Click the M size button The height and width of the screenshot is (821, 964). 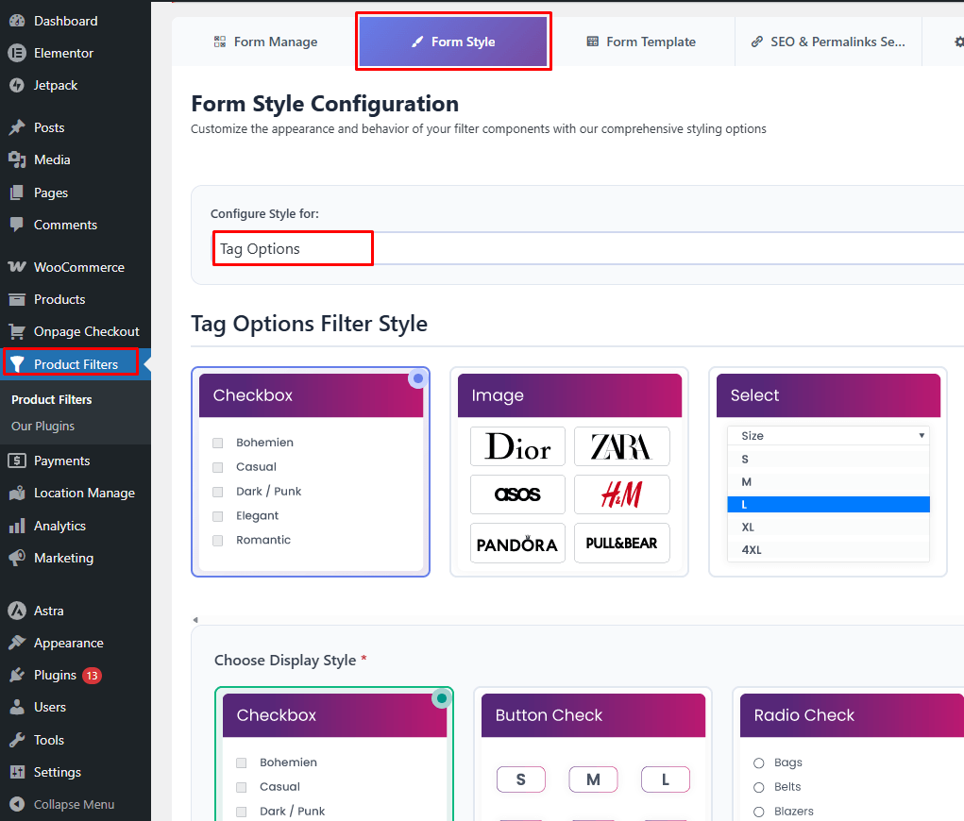[x=593, y=779]
